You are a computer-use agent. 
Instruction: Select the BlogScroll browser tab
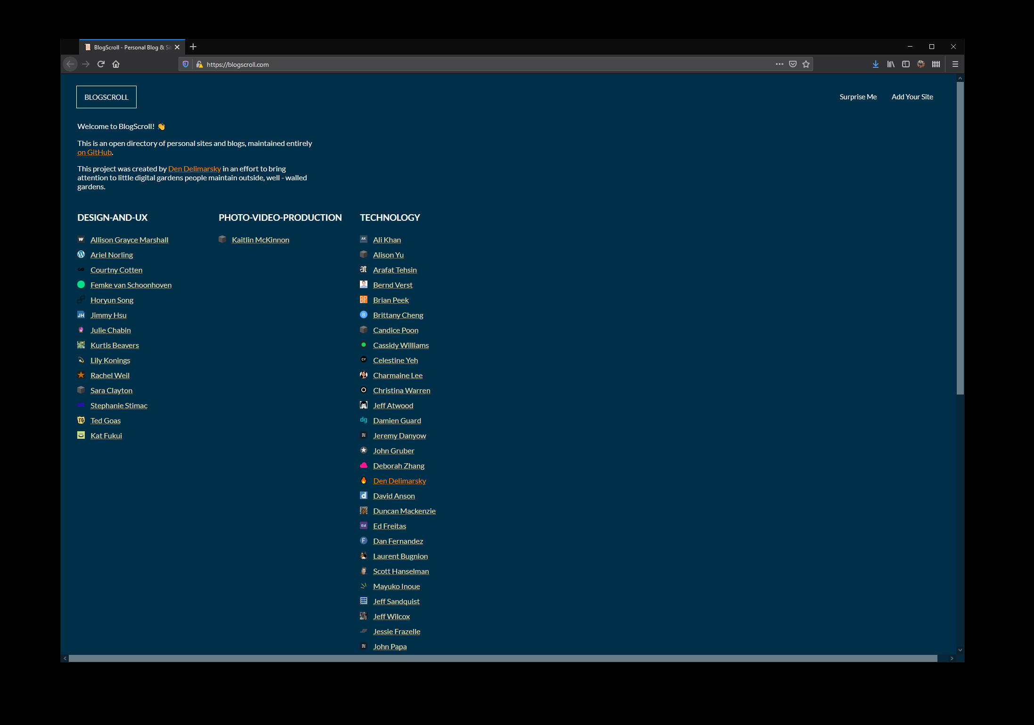(x=132, y=47)
